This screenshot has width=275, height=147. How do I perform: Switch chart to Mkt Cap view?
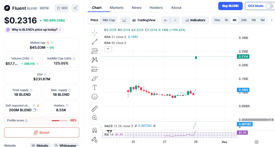tap(109, 20)
